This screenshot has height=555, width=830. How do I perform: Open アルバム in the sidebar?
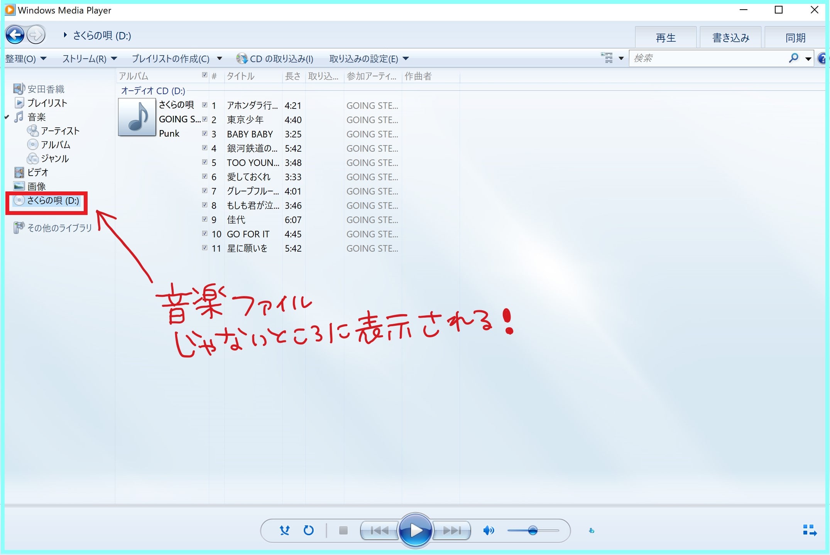coord(49,145)
